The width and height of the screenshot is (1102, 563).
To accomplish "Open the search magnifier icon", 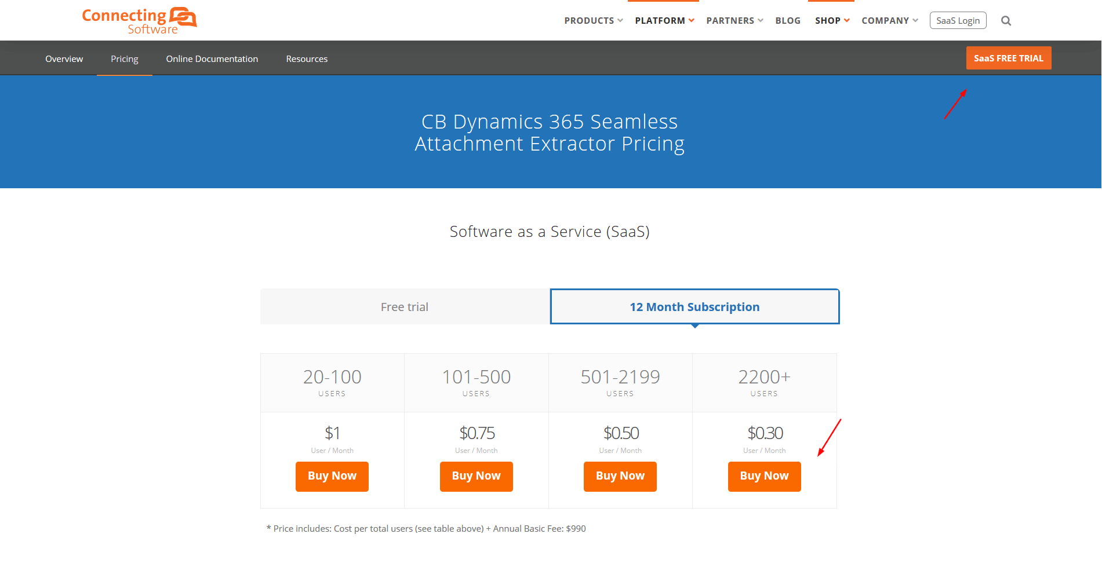I will click(1006, 21).
